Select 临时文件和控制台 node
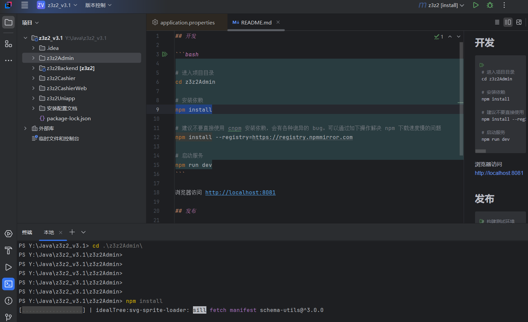Viewport: 528px width, 322px height. coord(59,138)
